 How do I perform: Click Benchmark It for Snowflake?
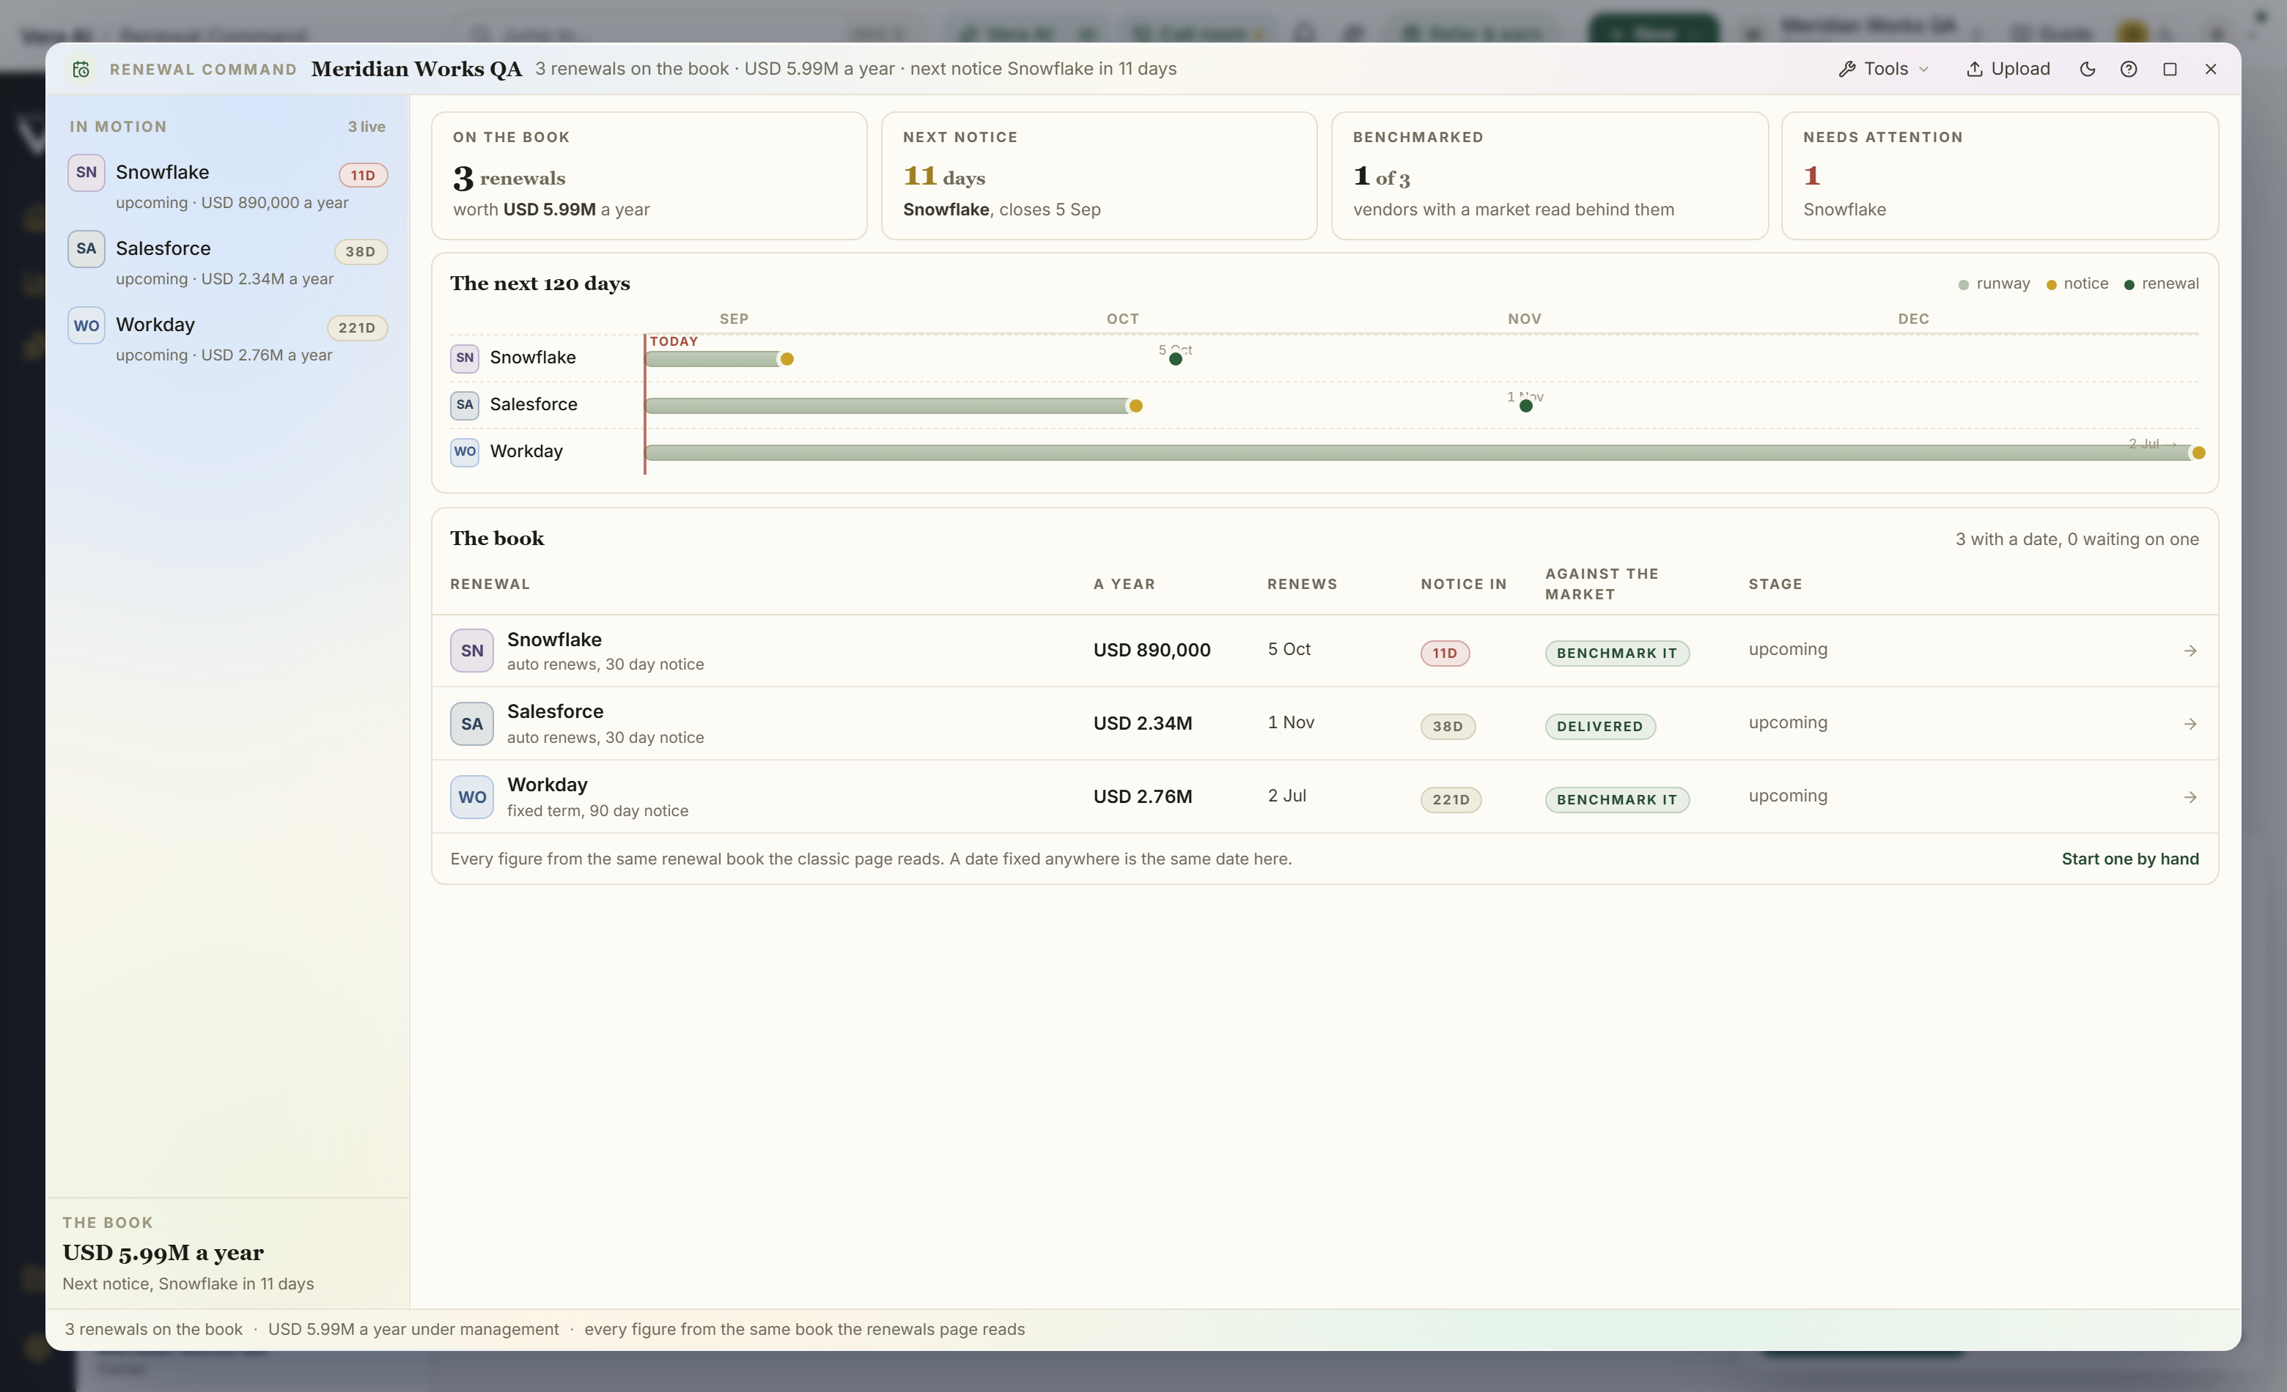(x=1617, y=653)
